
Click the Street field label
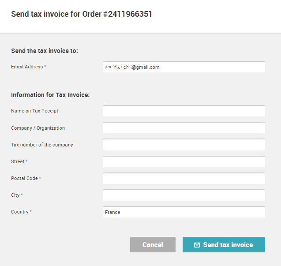pos(18,161)
